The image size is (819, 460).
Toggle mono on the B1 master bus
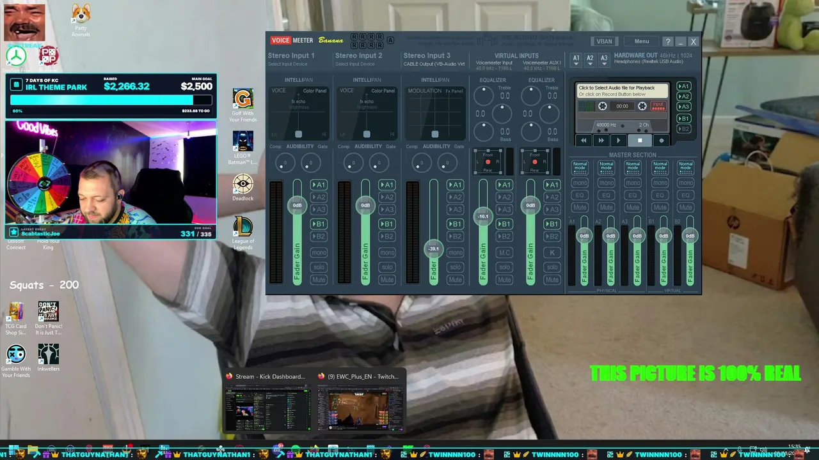(659, 183)
